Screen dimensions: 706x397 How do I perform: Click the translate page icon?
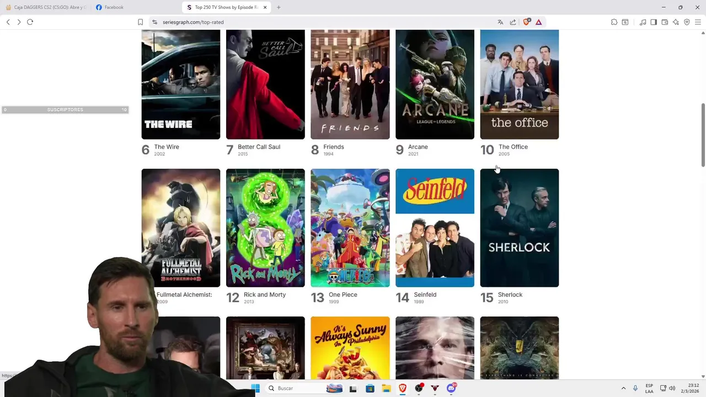[500, 22]
